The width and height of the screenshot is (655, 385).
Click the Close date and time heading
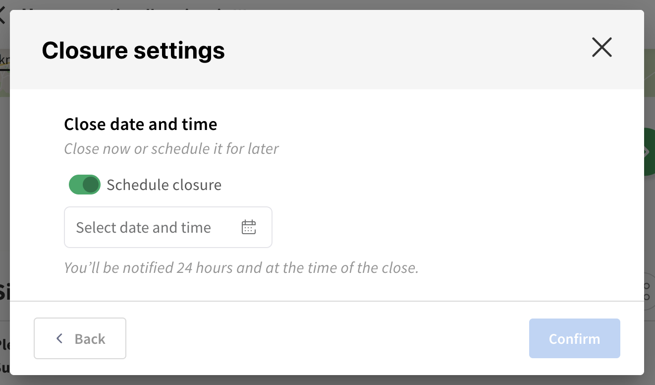(141, 124)
